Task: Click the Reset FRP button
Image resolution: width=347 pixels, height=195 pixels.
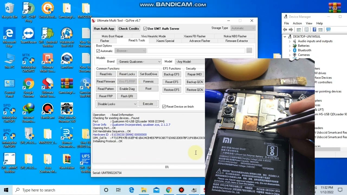Action: point(106,96)
